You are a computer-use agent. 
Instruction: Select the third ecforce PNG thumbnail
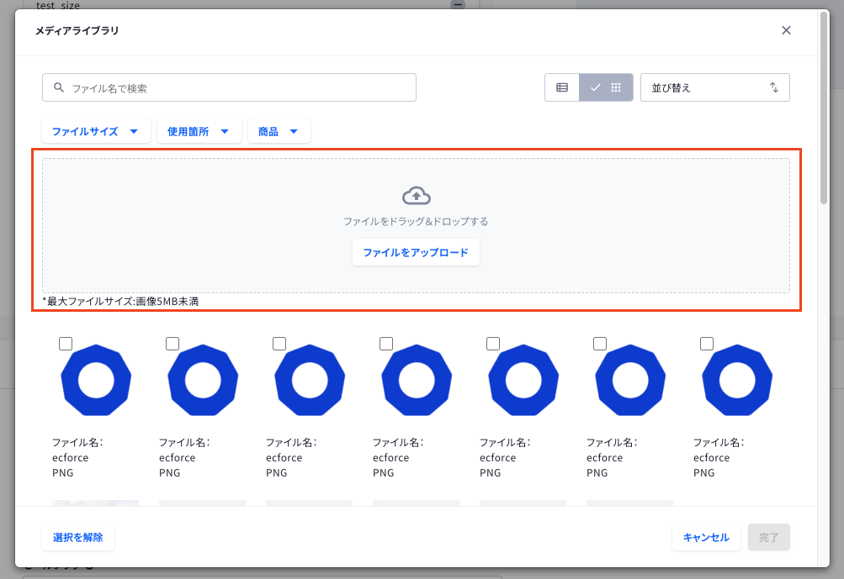pos(310,380)
